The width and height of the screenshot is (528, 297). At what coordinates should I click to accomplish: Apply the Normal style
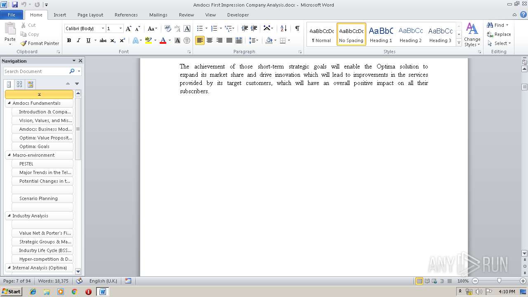[x=321, y=34]
